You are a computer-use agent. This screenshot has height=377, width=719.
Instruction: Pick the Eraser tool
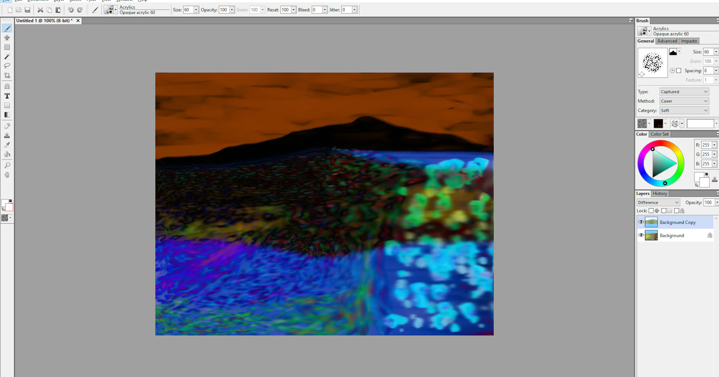click(7, 126)
